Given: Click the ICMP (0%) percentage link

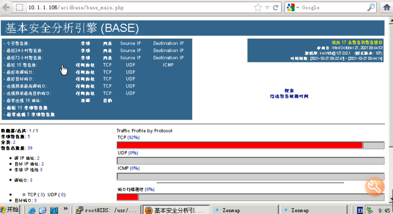Looking at the screenshot, I should click(135, 168).
